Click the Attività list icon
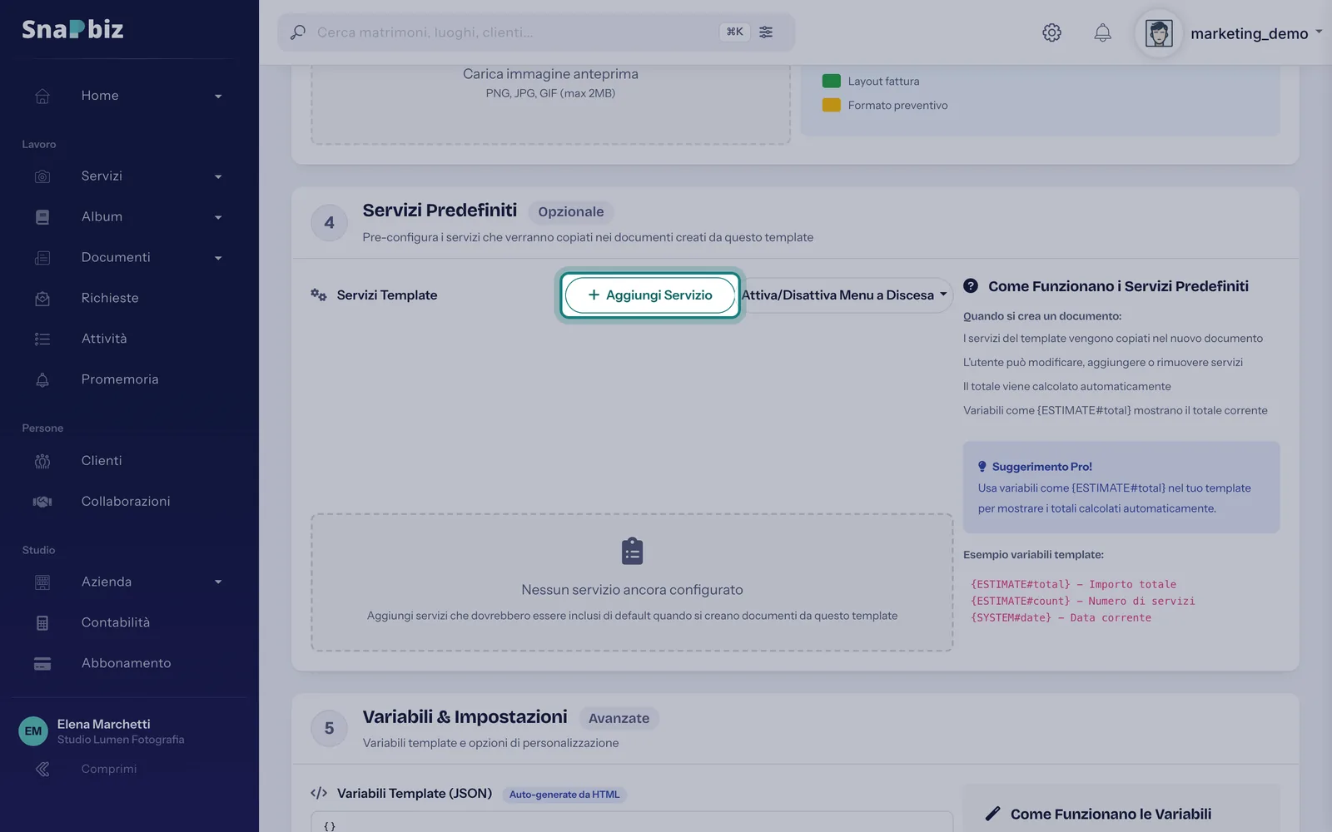This screenshot has width=1332, height=832. pos(42,339)
